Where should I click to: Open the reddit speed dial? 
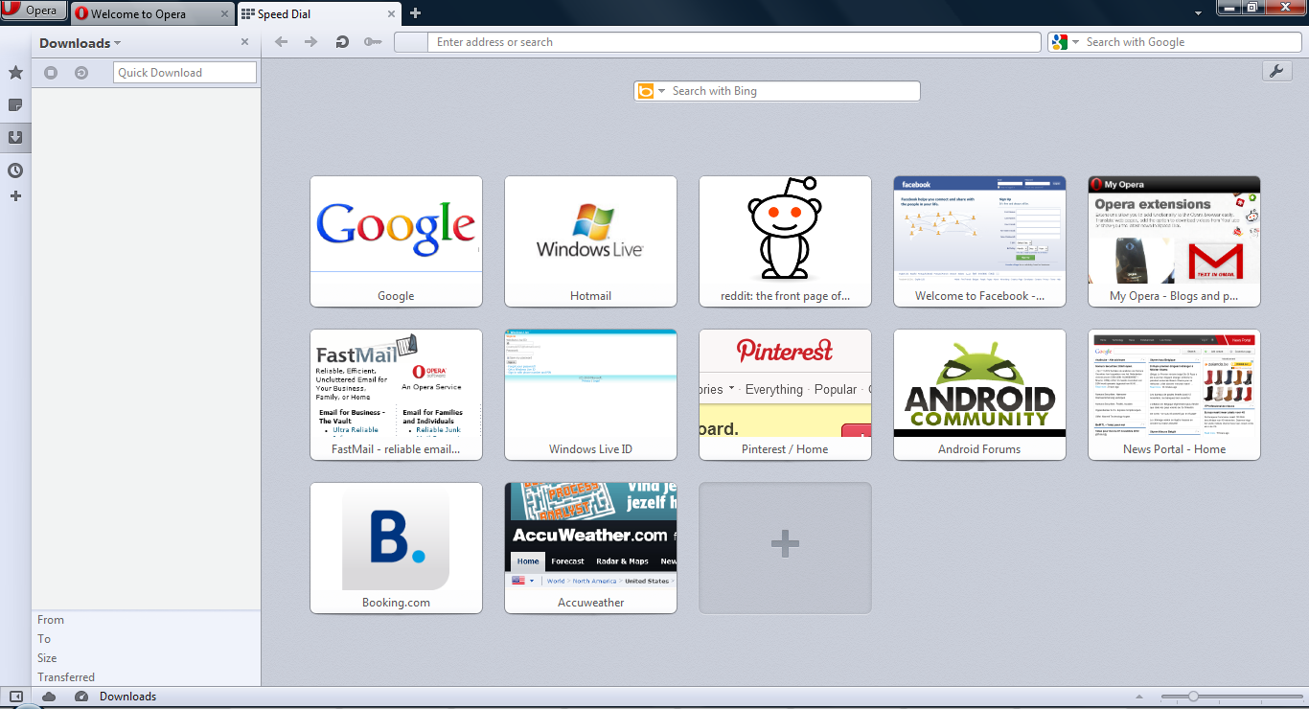pyautogui.click(x=785, y=241)
